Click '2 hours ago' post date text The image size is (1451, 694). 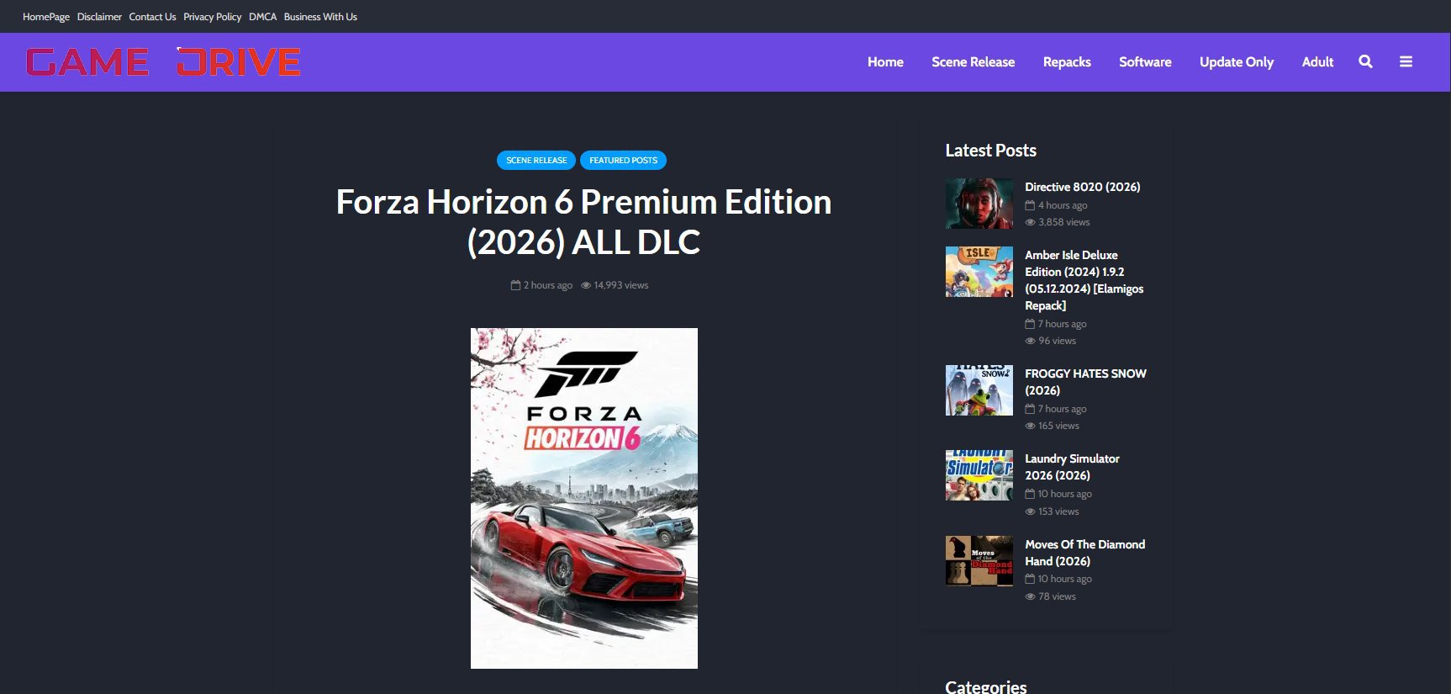click(x=548, y=285)
